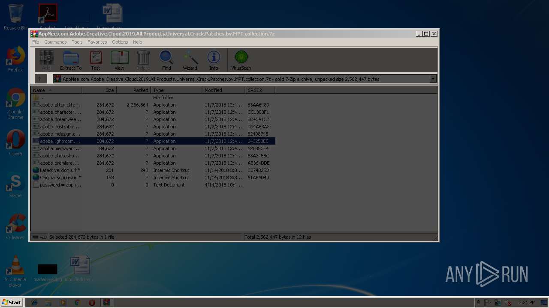The width and height of the screenshot is (549, 308).
Task: Select the password = appn... text document
Action: point(153,185)
